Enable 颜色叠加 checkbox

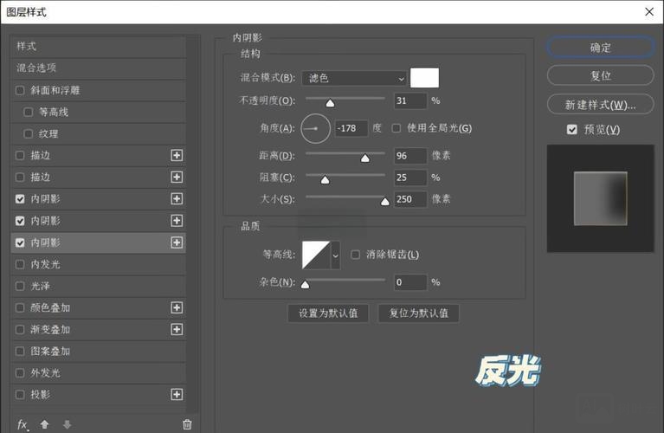coord(20,307)
